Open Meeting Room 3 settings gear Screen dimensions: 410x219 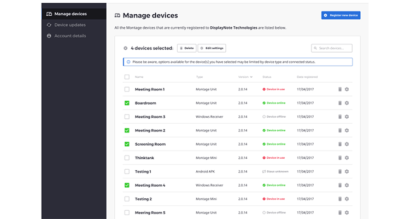pyautogui.click(x=347, y=117)
